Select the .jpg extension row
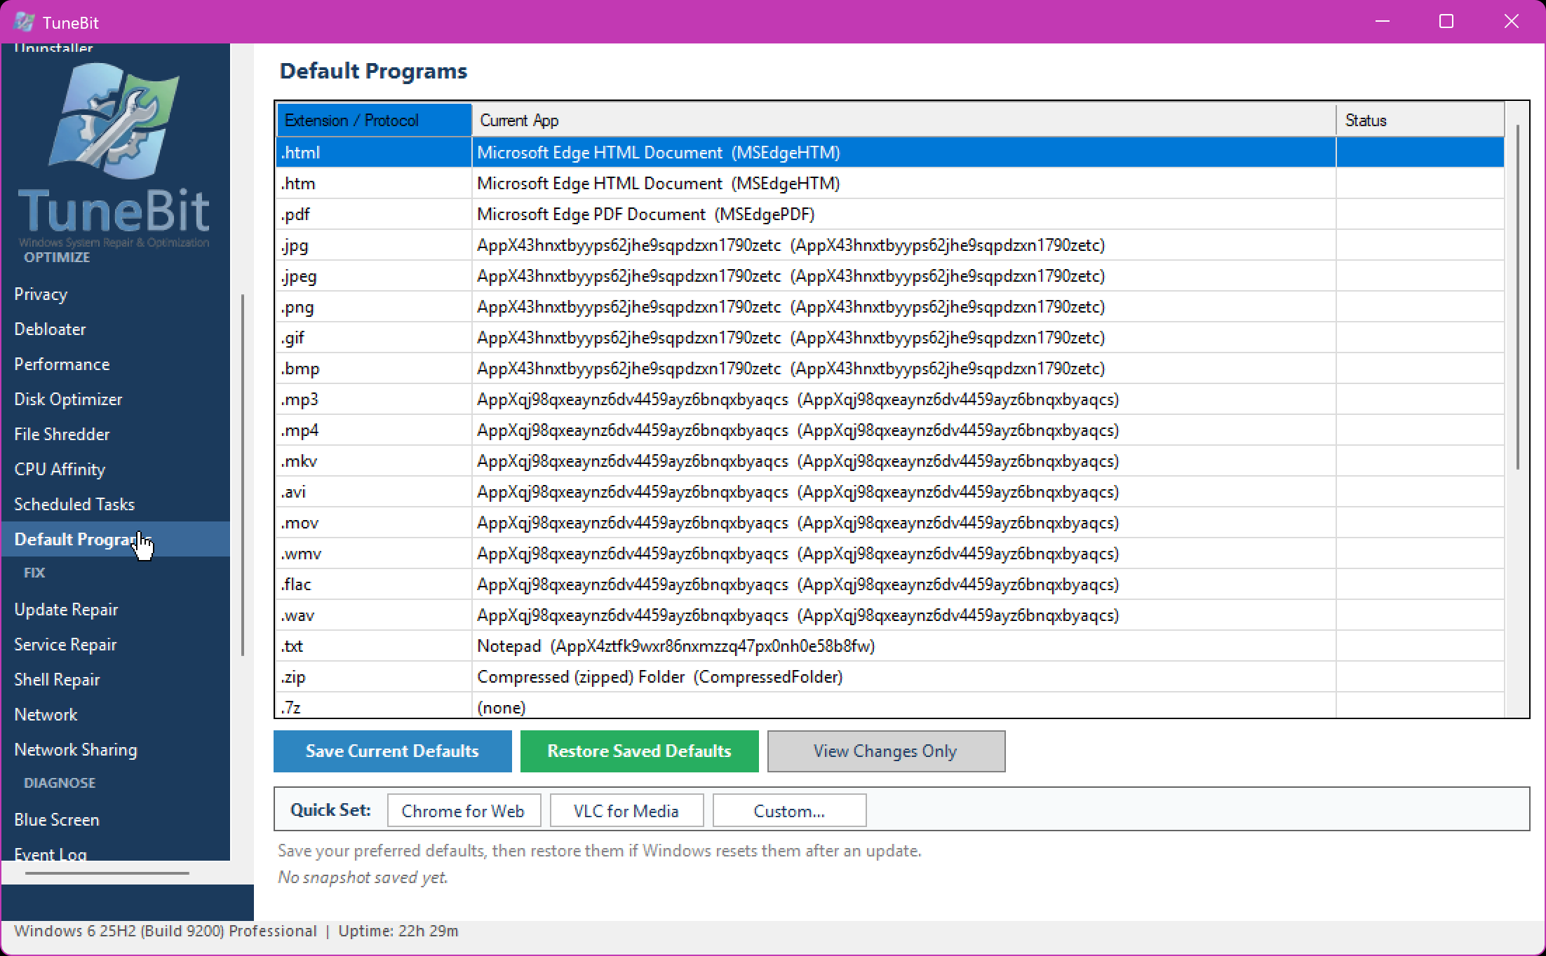This screenshot has height=956, width=1546. 890,245
